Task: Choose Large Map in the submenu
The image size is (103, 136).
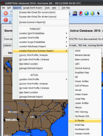Action: (85, 99)
